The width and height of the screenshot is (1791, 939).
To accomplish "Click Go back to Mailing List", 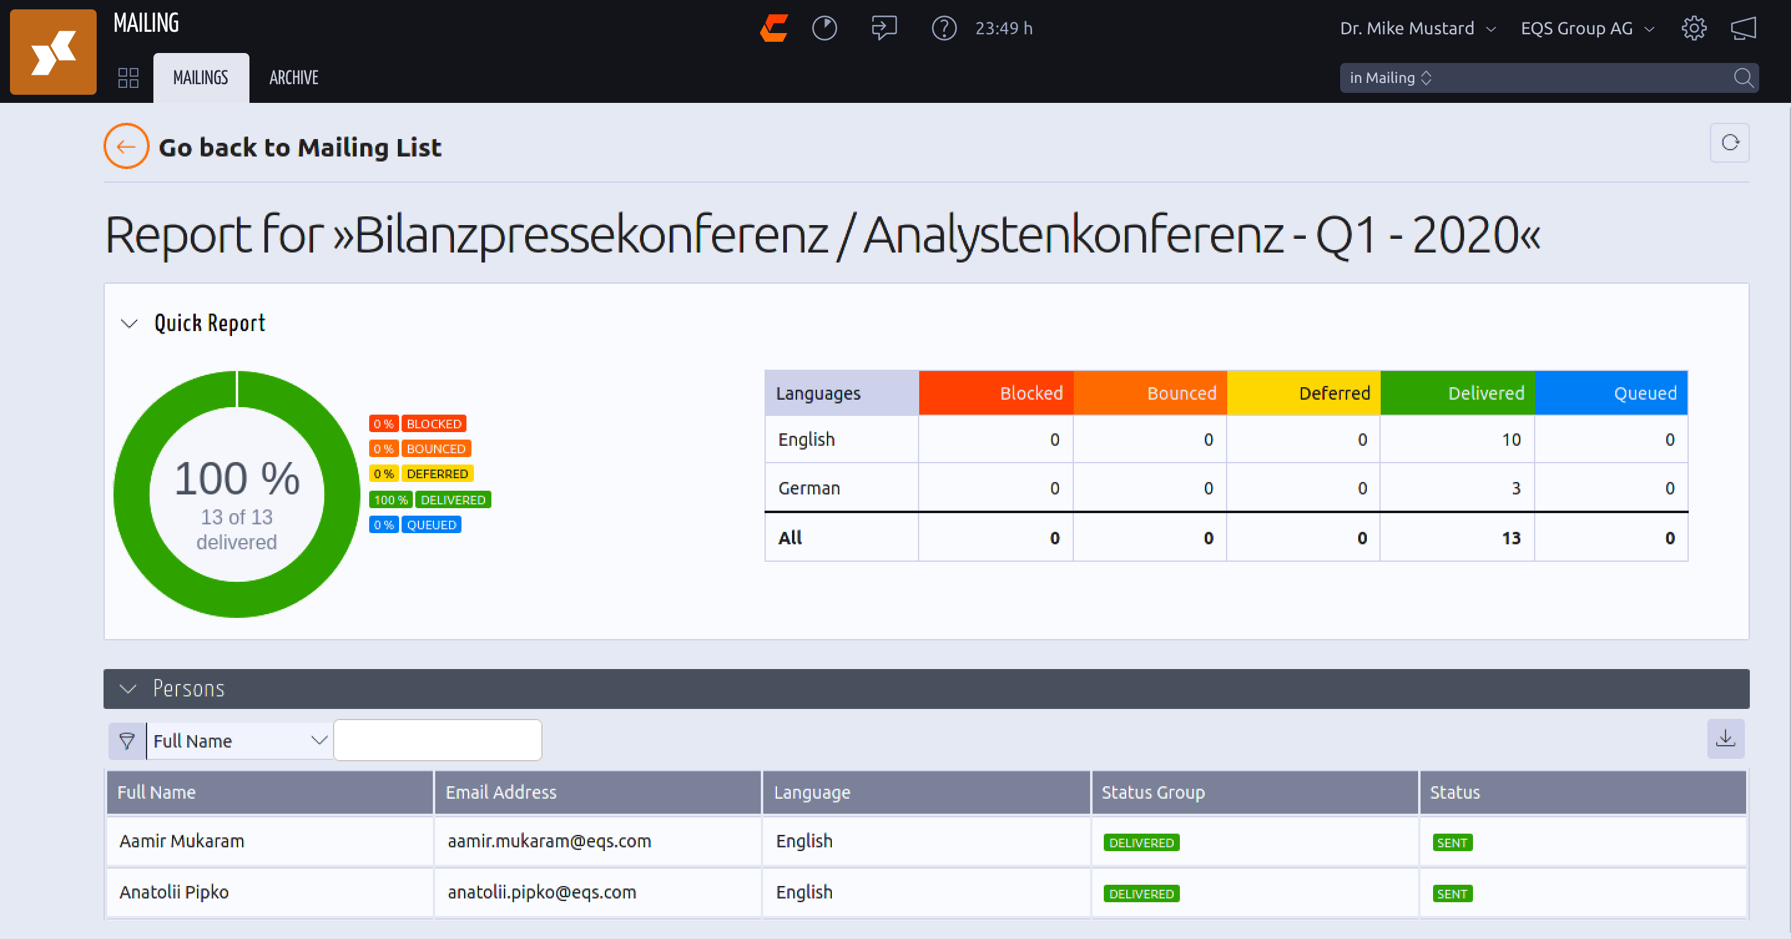I will (300, 147).
